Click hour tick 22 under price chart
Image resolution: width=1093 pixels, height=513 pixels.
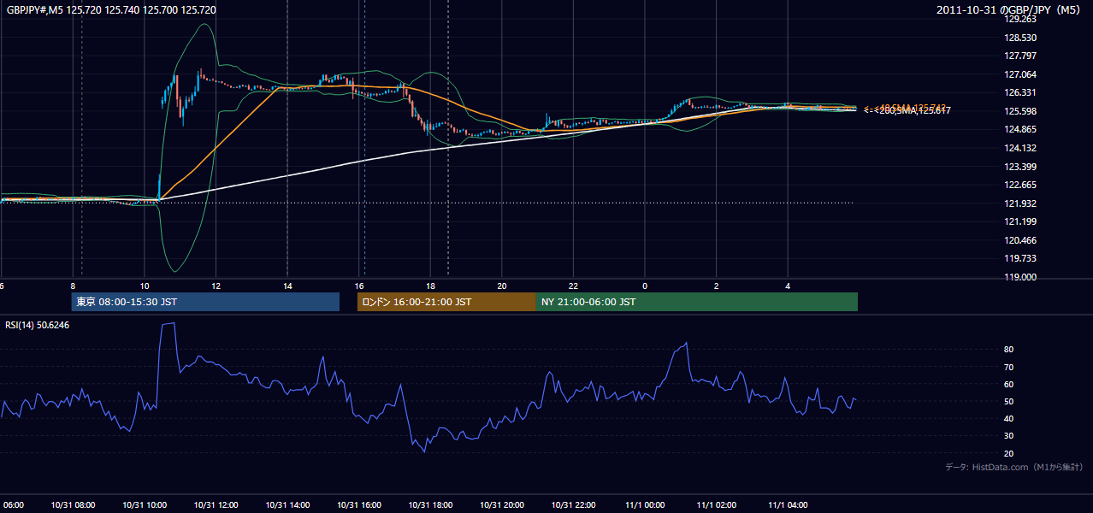click(x=573, y=286)
